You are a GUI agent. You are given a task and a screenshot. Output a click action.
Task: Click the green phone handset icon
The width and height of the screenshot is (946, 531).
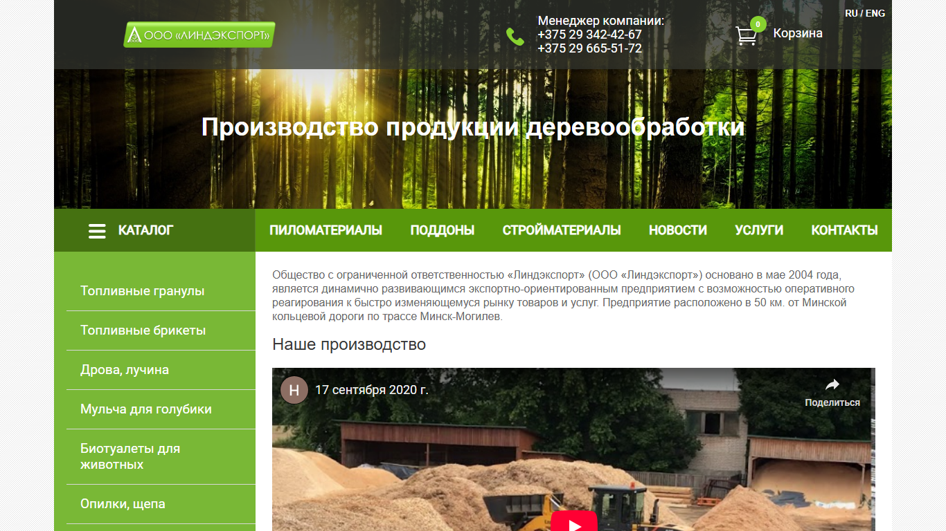pos(515,37)
